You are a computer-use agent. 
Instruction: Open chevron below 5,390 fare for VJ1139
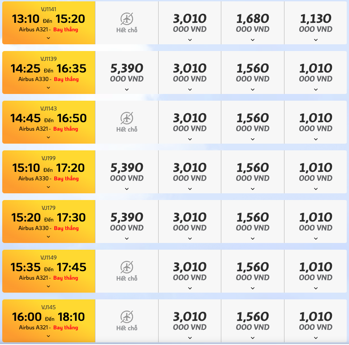[127, 89]
